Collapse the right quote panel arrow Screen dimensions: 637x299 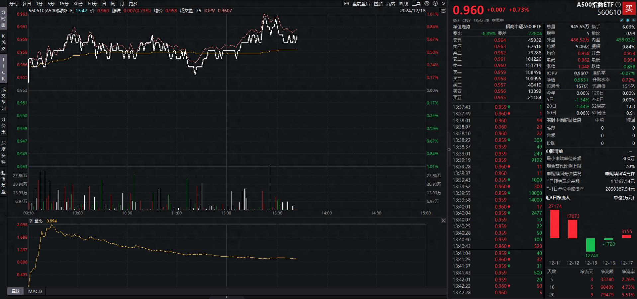click(x=449, y=149)
